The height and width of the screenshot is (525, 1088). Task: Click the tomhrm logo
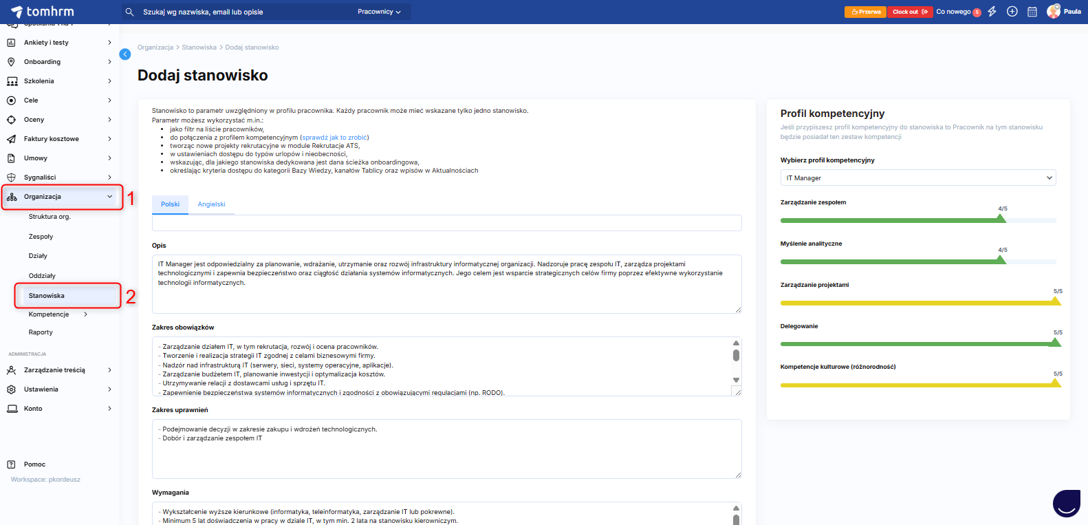[x=43, y=12]
